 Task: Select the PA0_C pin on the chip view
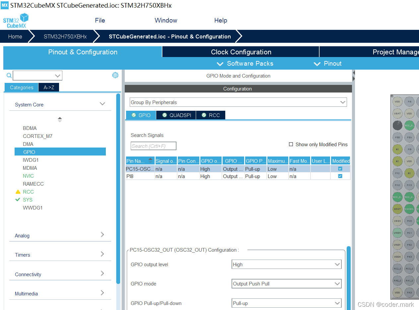(x=397, y=280)
